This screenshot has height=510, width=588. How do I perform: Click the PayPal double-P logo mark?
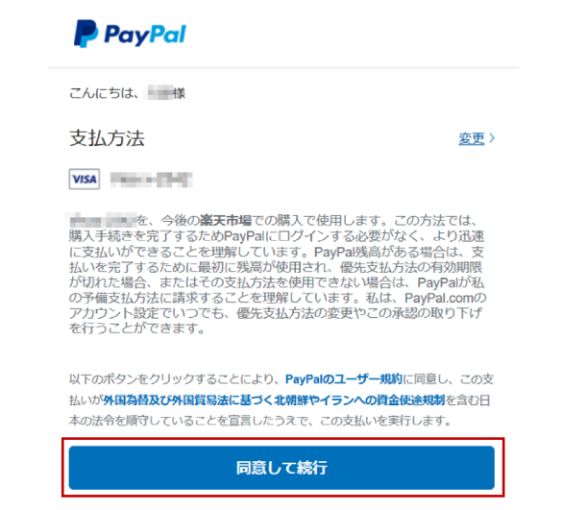86,34
